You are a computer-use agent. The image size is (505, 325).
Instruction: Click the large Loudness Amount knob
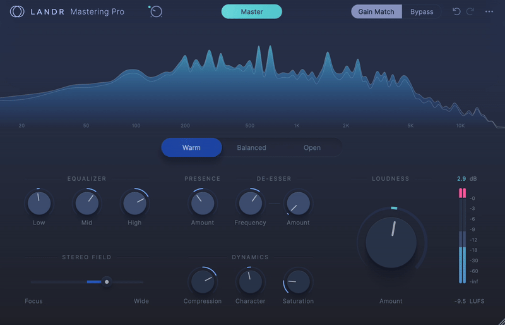click(x=391, y=242)
